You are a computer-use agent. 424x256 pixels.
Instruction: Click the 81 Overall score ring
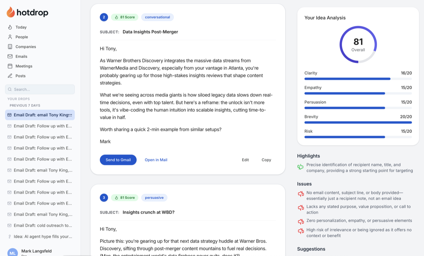pos(358,44)
